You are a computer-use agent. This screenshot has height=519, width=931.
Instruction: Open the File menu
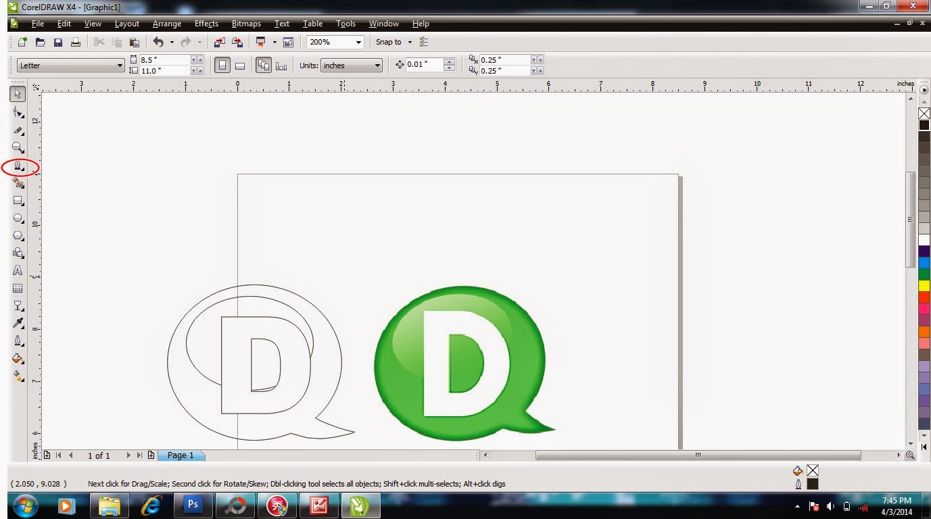[x=38, y=24]
